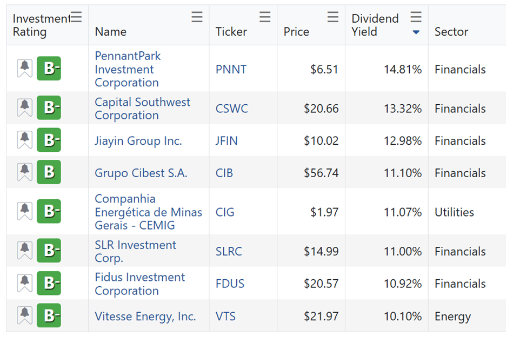Open the Price column menu icon

(x=333, y=17)
